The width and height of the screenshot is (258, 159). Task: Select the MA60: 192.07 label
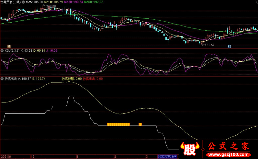(x=94, y=2)
